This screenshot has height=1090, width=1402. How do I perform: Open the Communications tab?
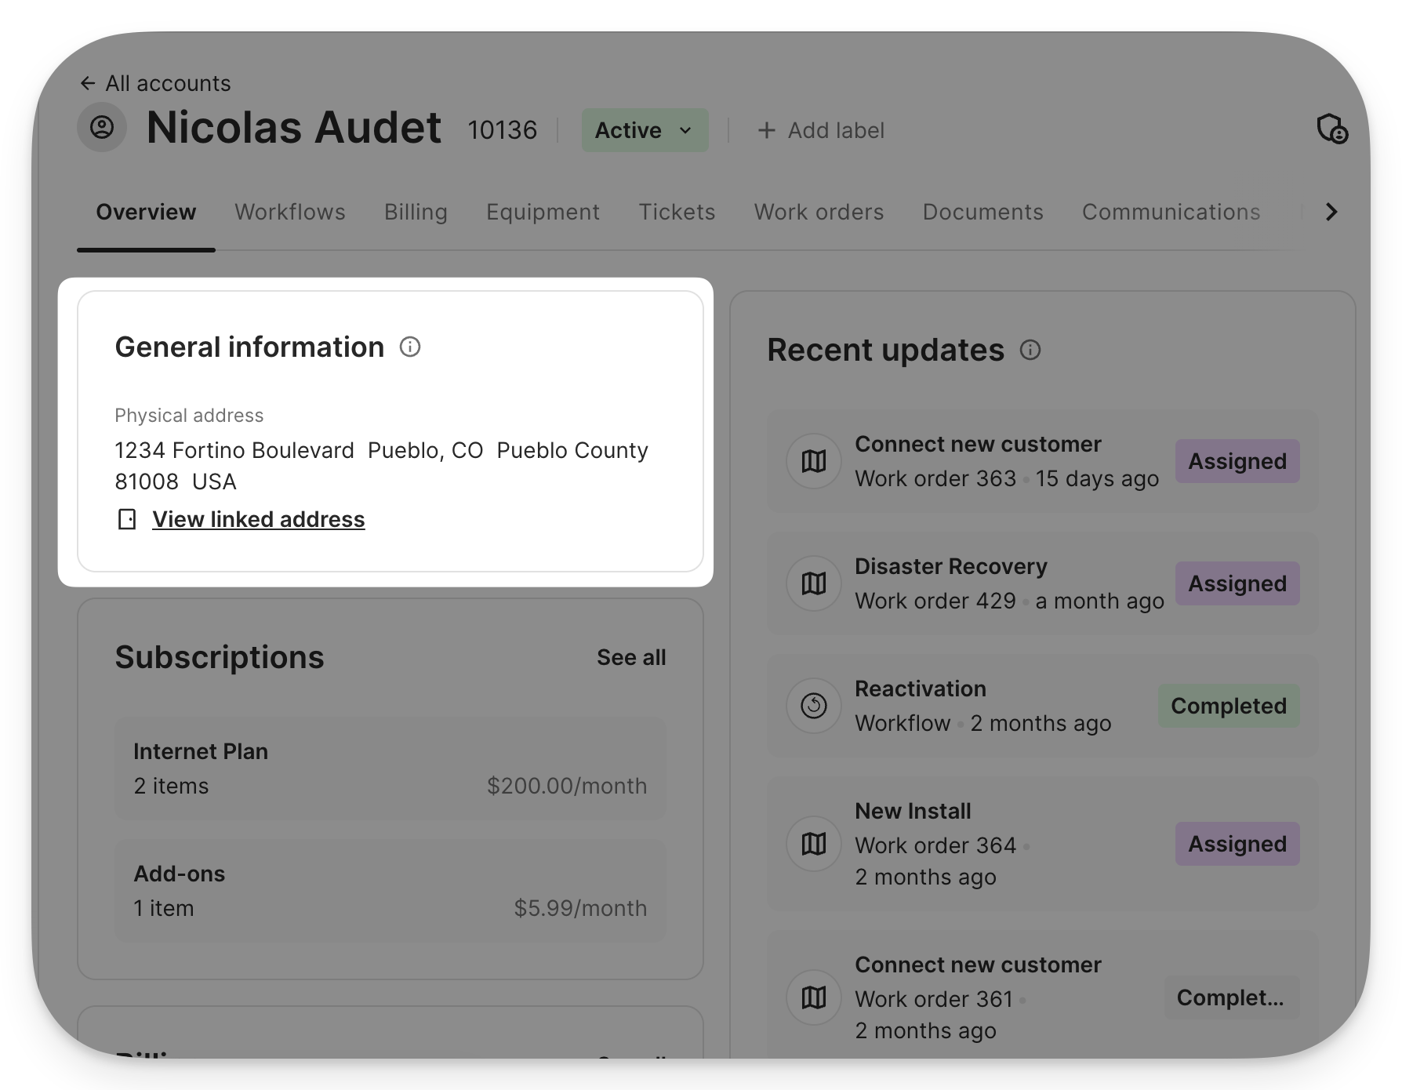click(x=1171, y=212)
